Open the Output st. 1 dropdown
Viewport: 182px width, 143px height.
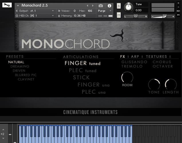[x=53, y=11]
